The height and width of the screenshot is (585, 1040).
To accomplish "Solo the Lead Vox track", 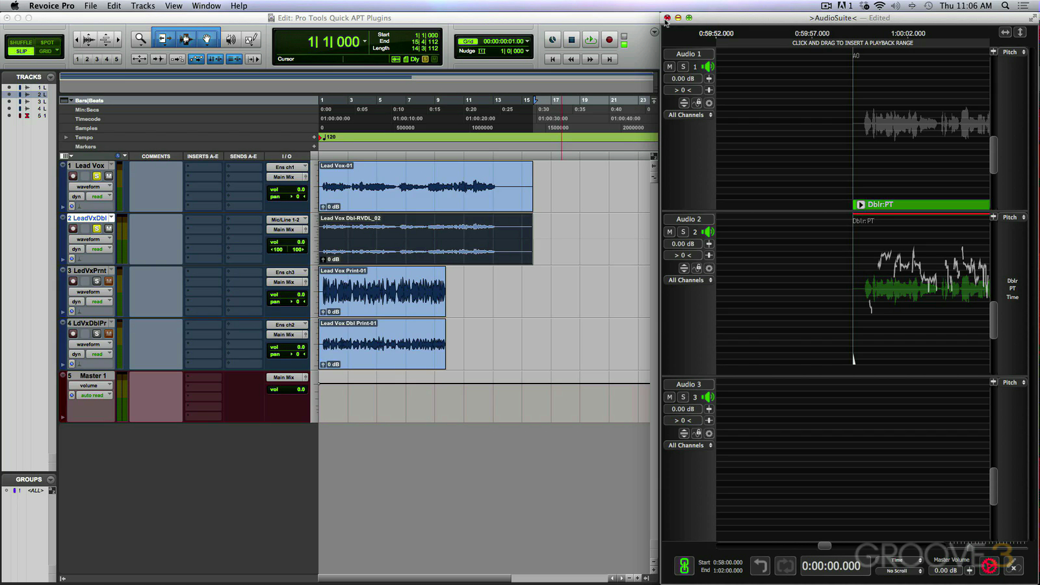I will click(97, 176).
